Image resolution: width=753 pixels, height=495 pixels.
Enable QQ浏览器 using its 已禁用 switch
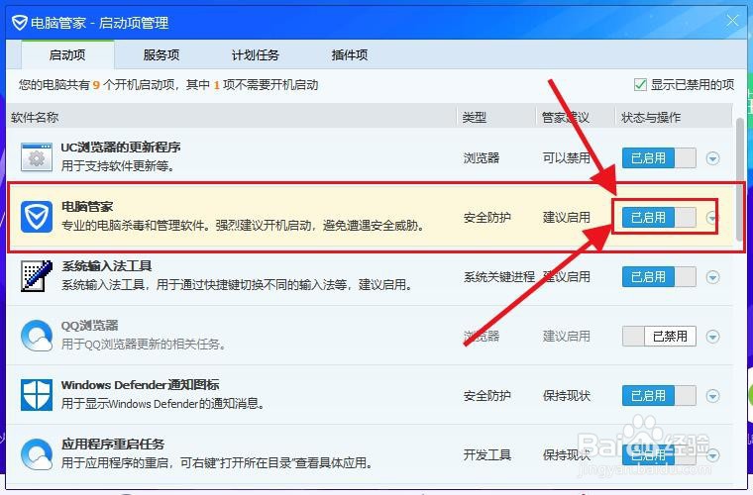(x=659, y=337)
